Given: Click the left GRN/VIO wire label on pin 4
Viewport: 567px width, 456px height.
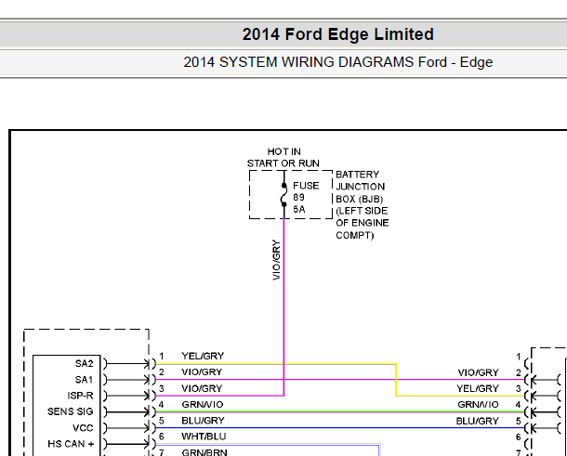Looking at the screenshot, I should 203,404.
